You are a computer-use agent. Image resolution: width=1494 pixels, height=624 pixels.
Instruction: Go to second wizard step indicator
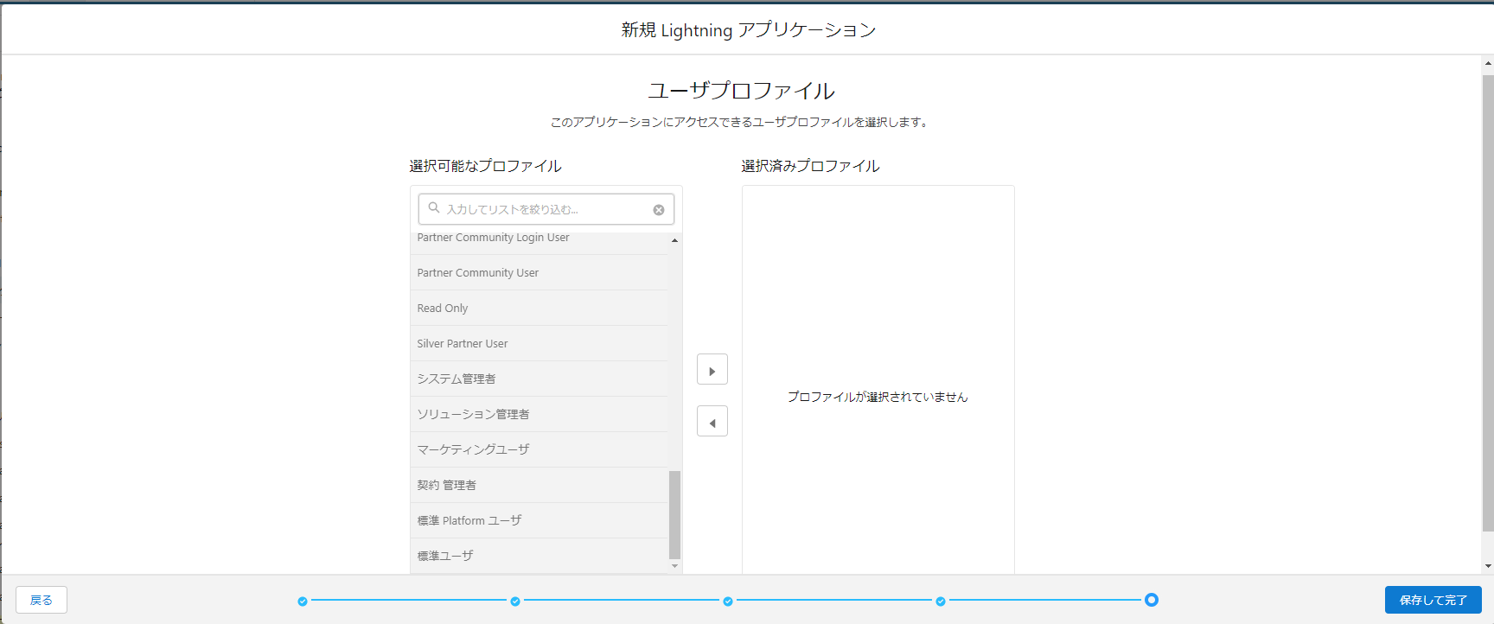515,601
